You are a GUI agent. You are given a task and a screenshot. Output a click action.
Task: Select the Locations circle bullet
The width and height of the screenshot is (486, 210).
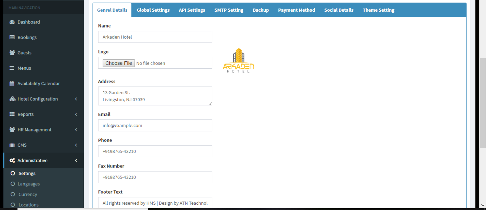pyautogui.click(x=13, y=205)
